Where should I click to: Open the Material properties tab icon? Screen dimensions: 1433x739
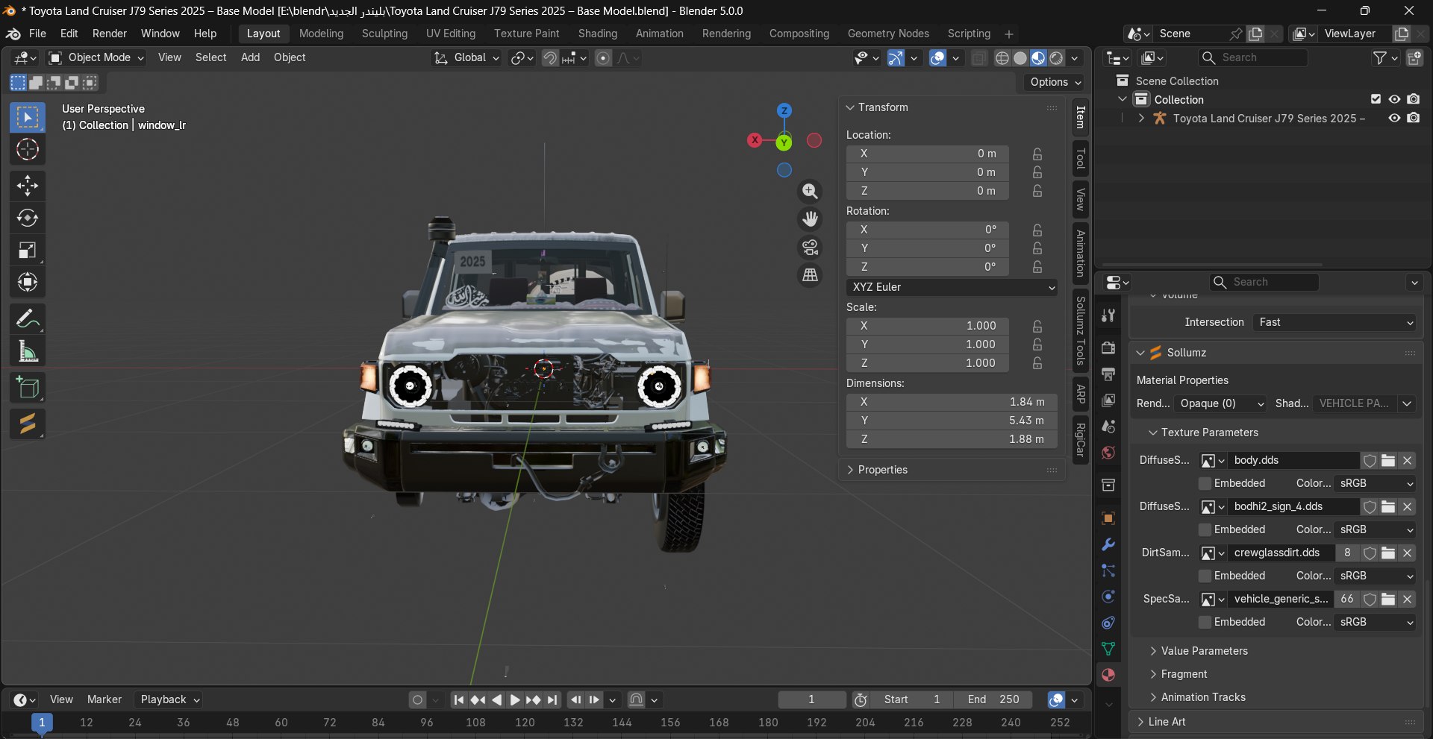pyautogui.click(x=1108, y=675)
